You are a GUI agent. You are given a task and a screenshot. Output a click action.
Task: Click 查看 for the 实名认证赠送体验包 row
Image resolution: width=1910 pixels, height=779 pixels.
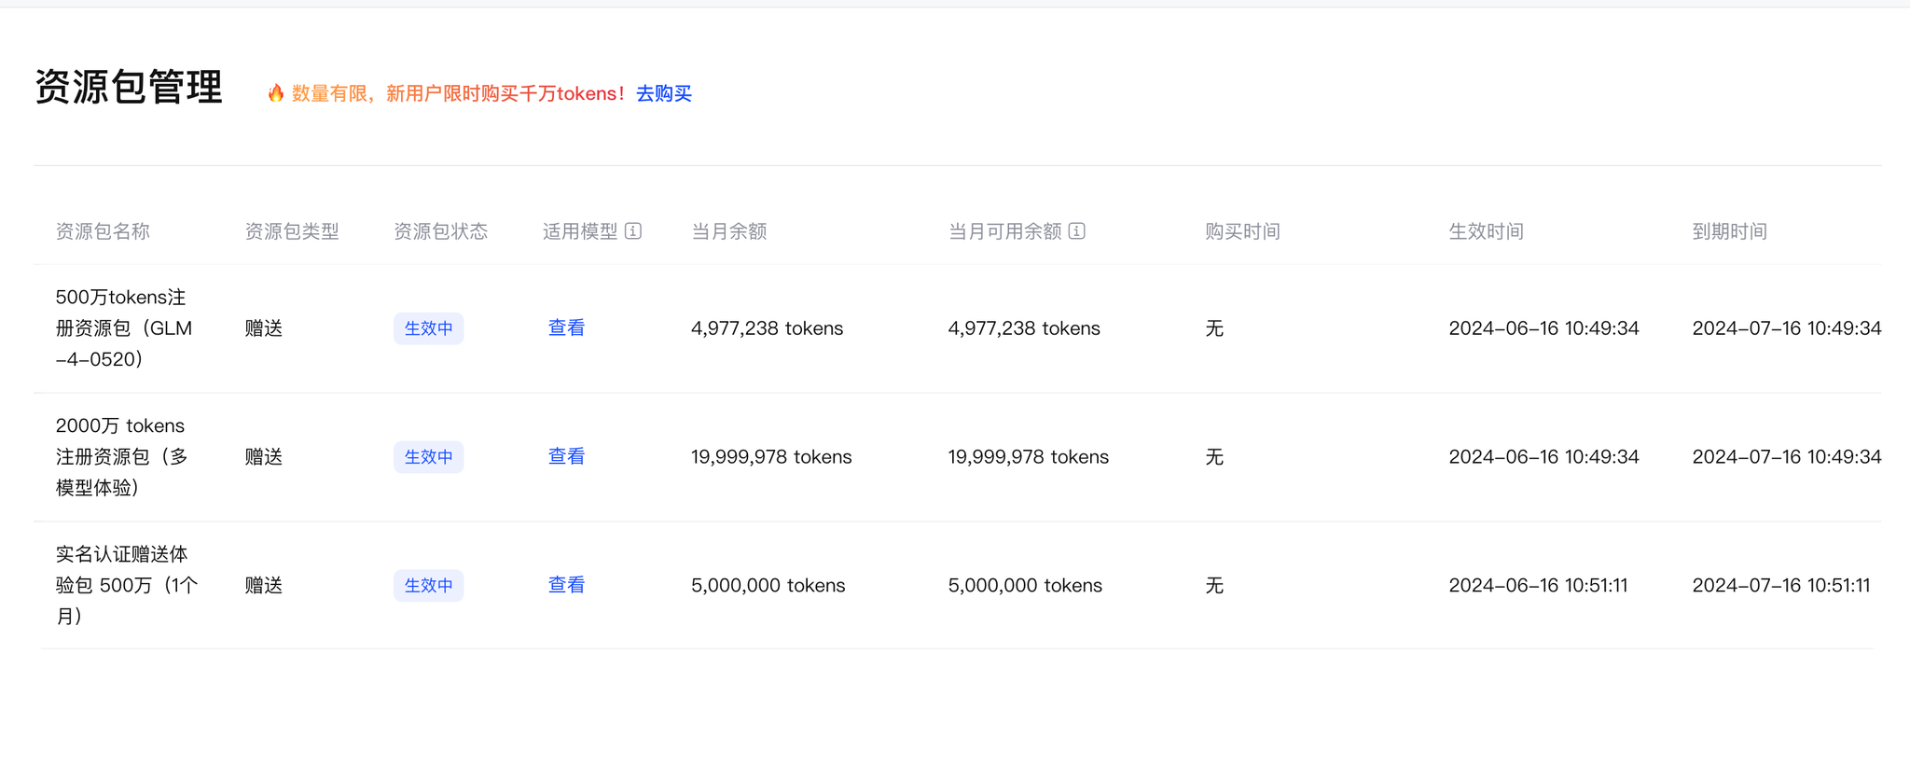point(566,585)
